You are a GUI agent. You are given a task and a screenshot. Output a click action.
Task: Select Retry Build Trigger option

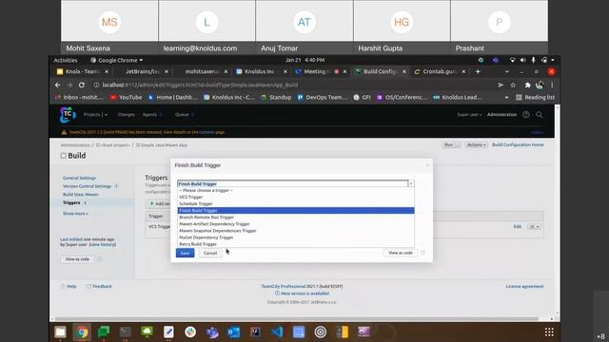coord(296,244)
